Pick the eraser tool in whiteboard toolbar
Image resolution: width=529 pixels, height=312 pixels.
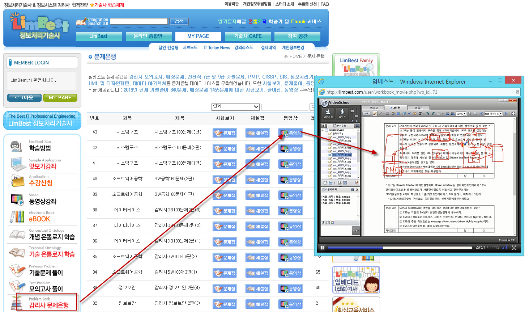click(x=404, y=114)
